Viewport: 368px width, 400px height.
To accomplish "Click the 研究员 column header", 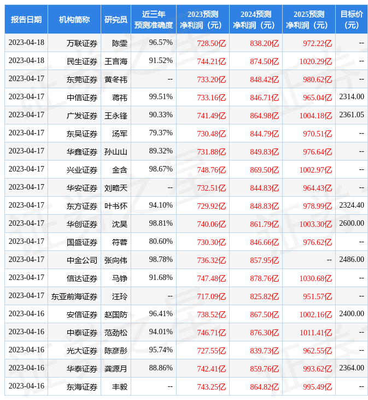I will [116, 19].
